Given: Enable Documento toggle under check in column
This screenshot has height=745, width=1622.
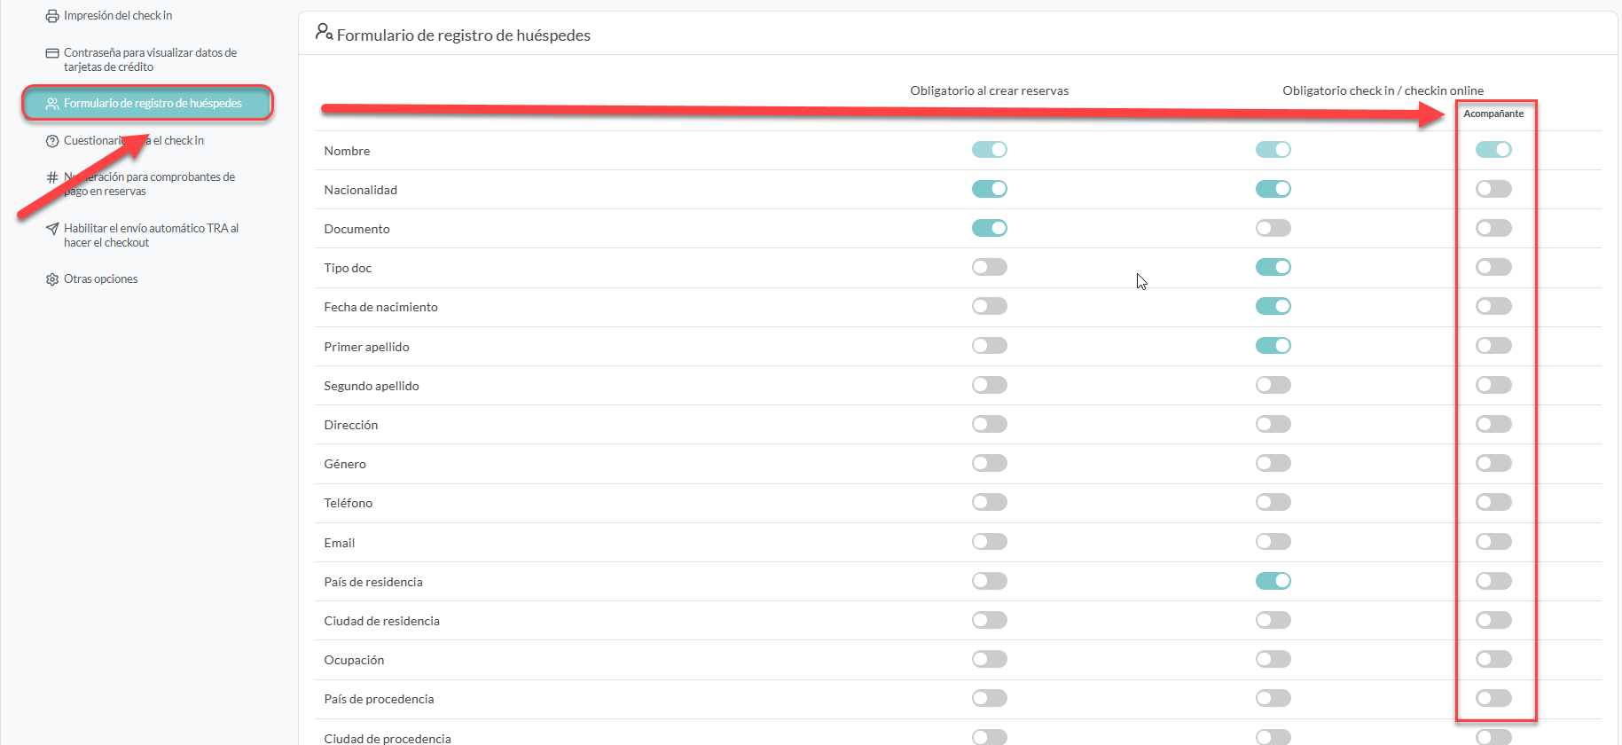Looking at the screenshot, I should click(1273, 228).
